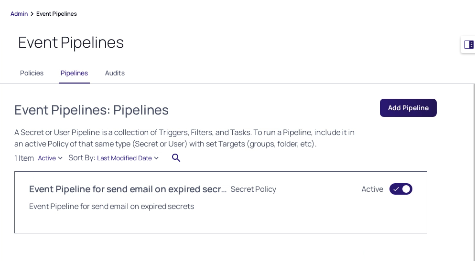Click the pipeline description text in card

pyautogui.click(x=111, y=206)
